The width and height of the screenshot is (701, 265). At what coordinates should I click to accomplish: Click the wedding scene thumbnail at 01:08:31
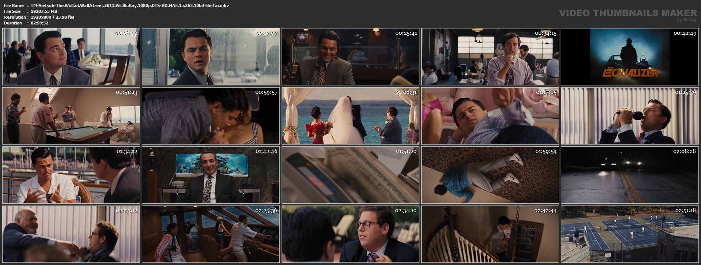pyautogui.click(x=350, y=116)
